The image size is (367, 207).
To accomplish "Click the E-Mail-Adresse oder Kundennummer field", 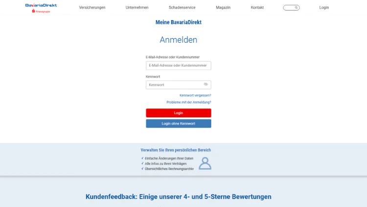I will [x=178, y=65].
